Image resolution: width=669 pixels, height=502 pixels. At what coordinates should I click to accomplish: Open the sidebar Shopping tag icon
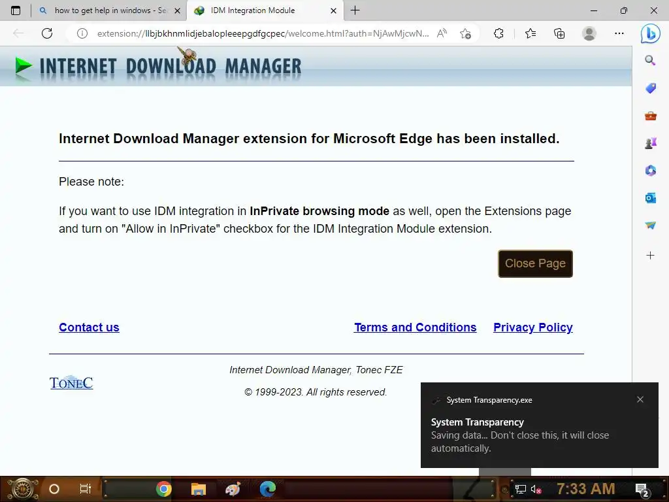(650, 88)
